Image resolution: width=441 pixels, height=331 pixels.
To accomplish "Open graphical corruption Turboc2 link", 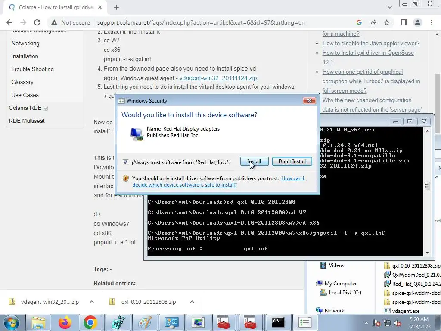I will 371,81.
